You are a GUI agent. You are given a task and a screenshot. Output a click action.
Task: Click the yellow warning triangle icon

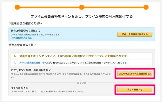[15, 56]
